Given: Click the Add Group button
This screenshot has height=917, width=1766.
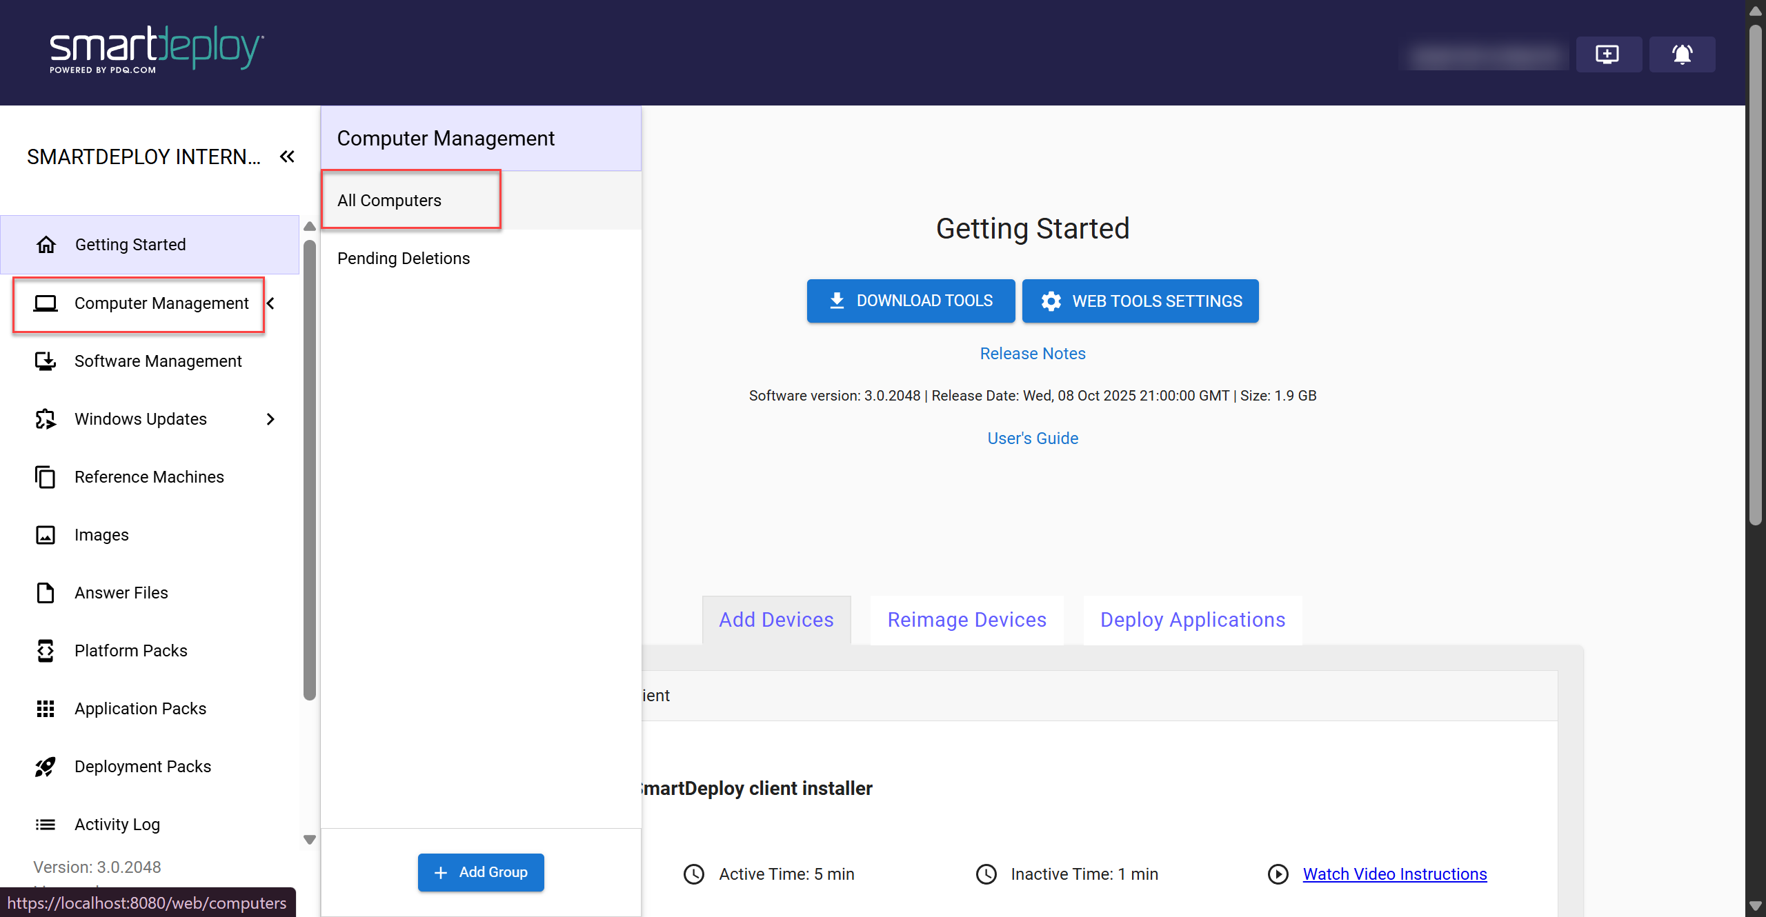Looking at the screenshot, I should point(481,872).
